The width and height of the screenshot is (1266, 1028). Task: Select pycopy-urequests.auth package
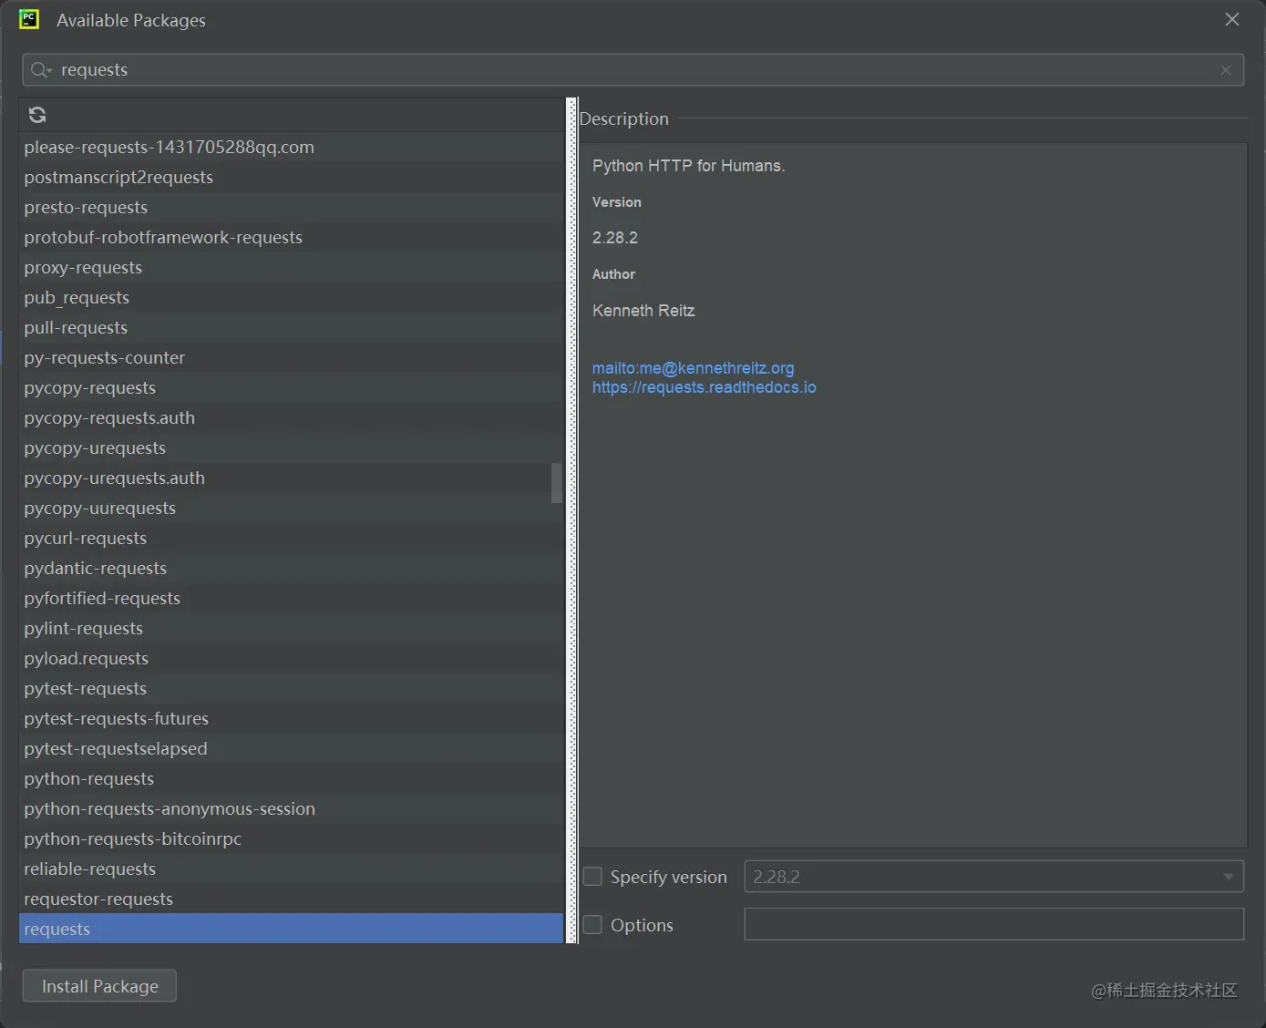coord(292,478)
